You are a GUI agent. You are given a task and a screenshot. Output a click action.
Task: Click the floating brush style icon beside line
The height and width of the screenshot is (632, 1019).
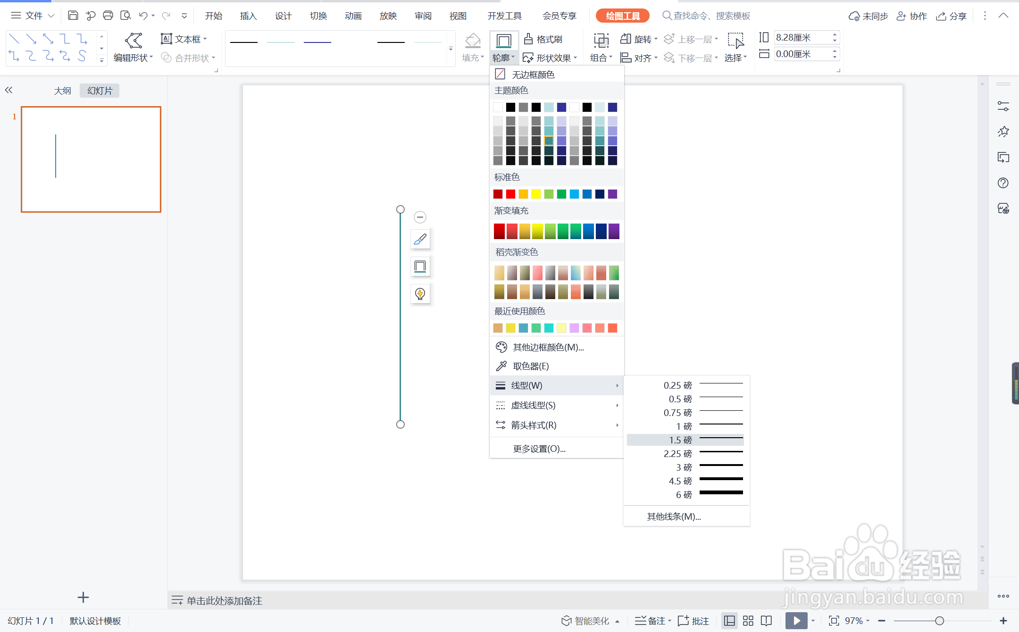tap(420, 240)
